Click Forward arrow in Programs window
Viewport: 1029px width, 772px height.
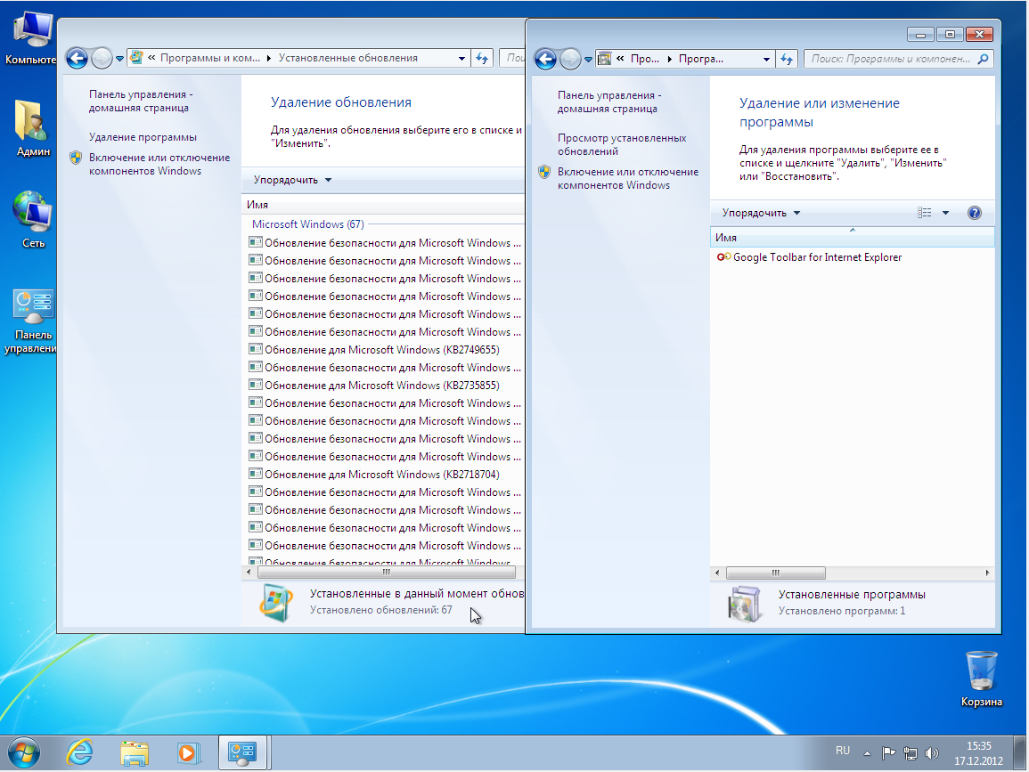pyautogui.click(x=571, y=59)
